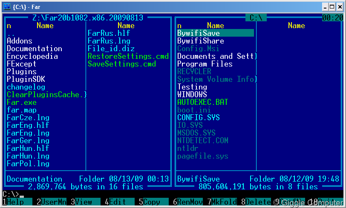Viewport: 346px width, 208px height.
Task: Click the command line prompt C:\>
Action: pos(11,194)
